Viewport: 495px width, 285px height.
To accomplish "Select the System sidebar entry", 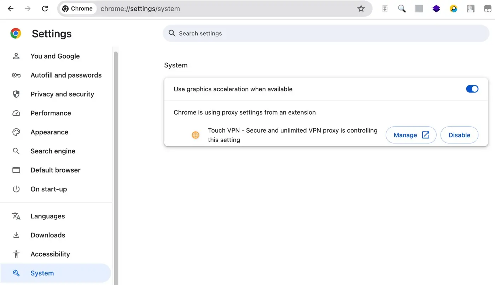I will click(56, 273).
